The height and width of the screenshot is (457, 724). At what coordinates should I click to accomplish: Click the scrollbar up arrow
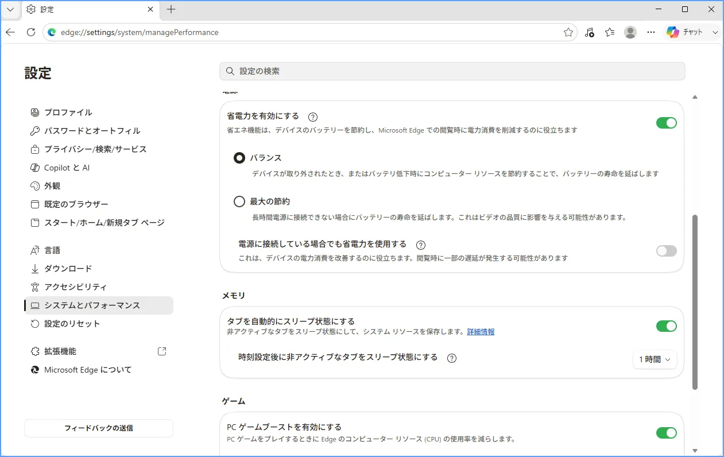[695, 98]
